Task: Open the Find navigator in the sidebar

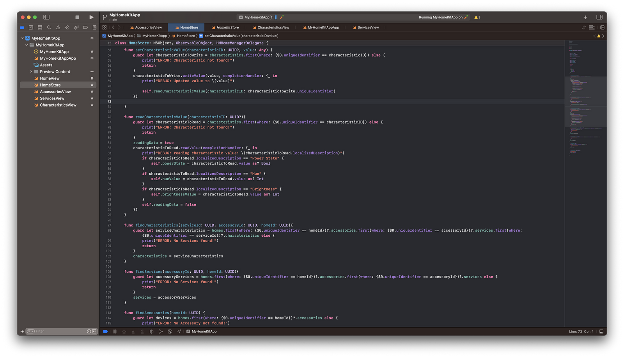Action: (49, 27)
